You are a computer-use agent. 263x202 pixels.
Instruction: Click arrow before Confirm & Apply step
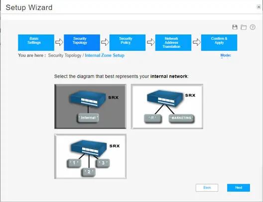[x=196, y=42]
